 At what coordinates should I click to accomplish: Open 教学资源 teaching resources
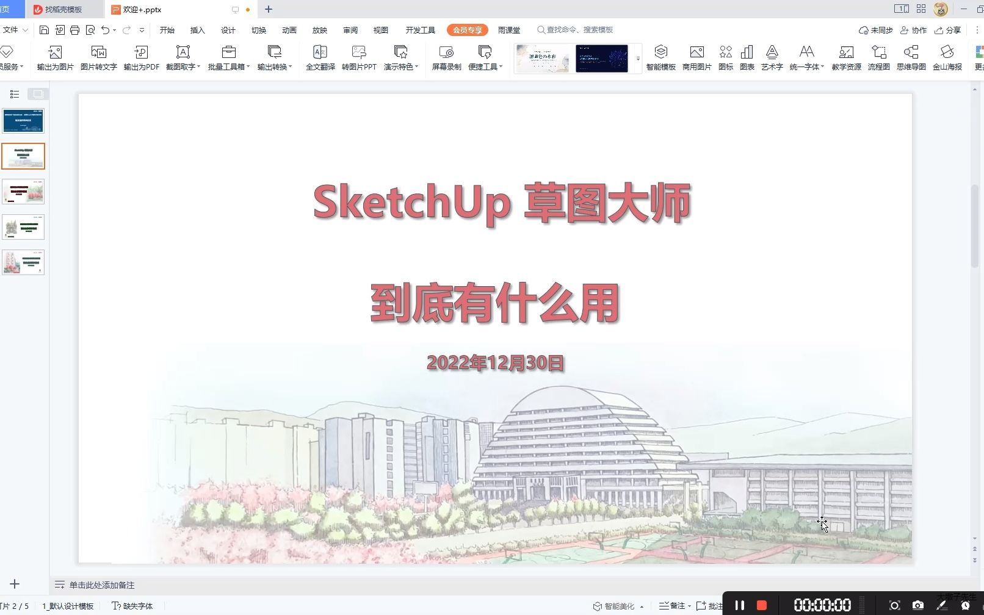pyautogui.click(x=847, y=58)
